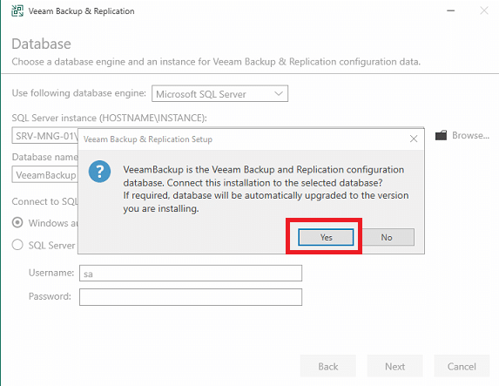
Task: Cancel the installation wizard
Action: click(462, 366)
